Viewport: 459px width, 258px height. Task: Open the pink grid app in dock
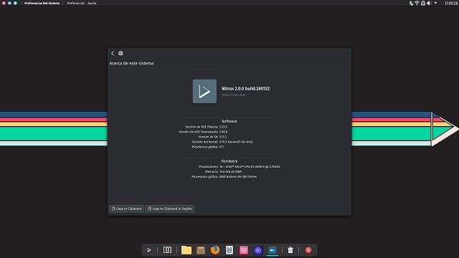click(x=244, y=250)
